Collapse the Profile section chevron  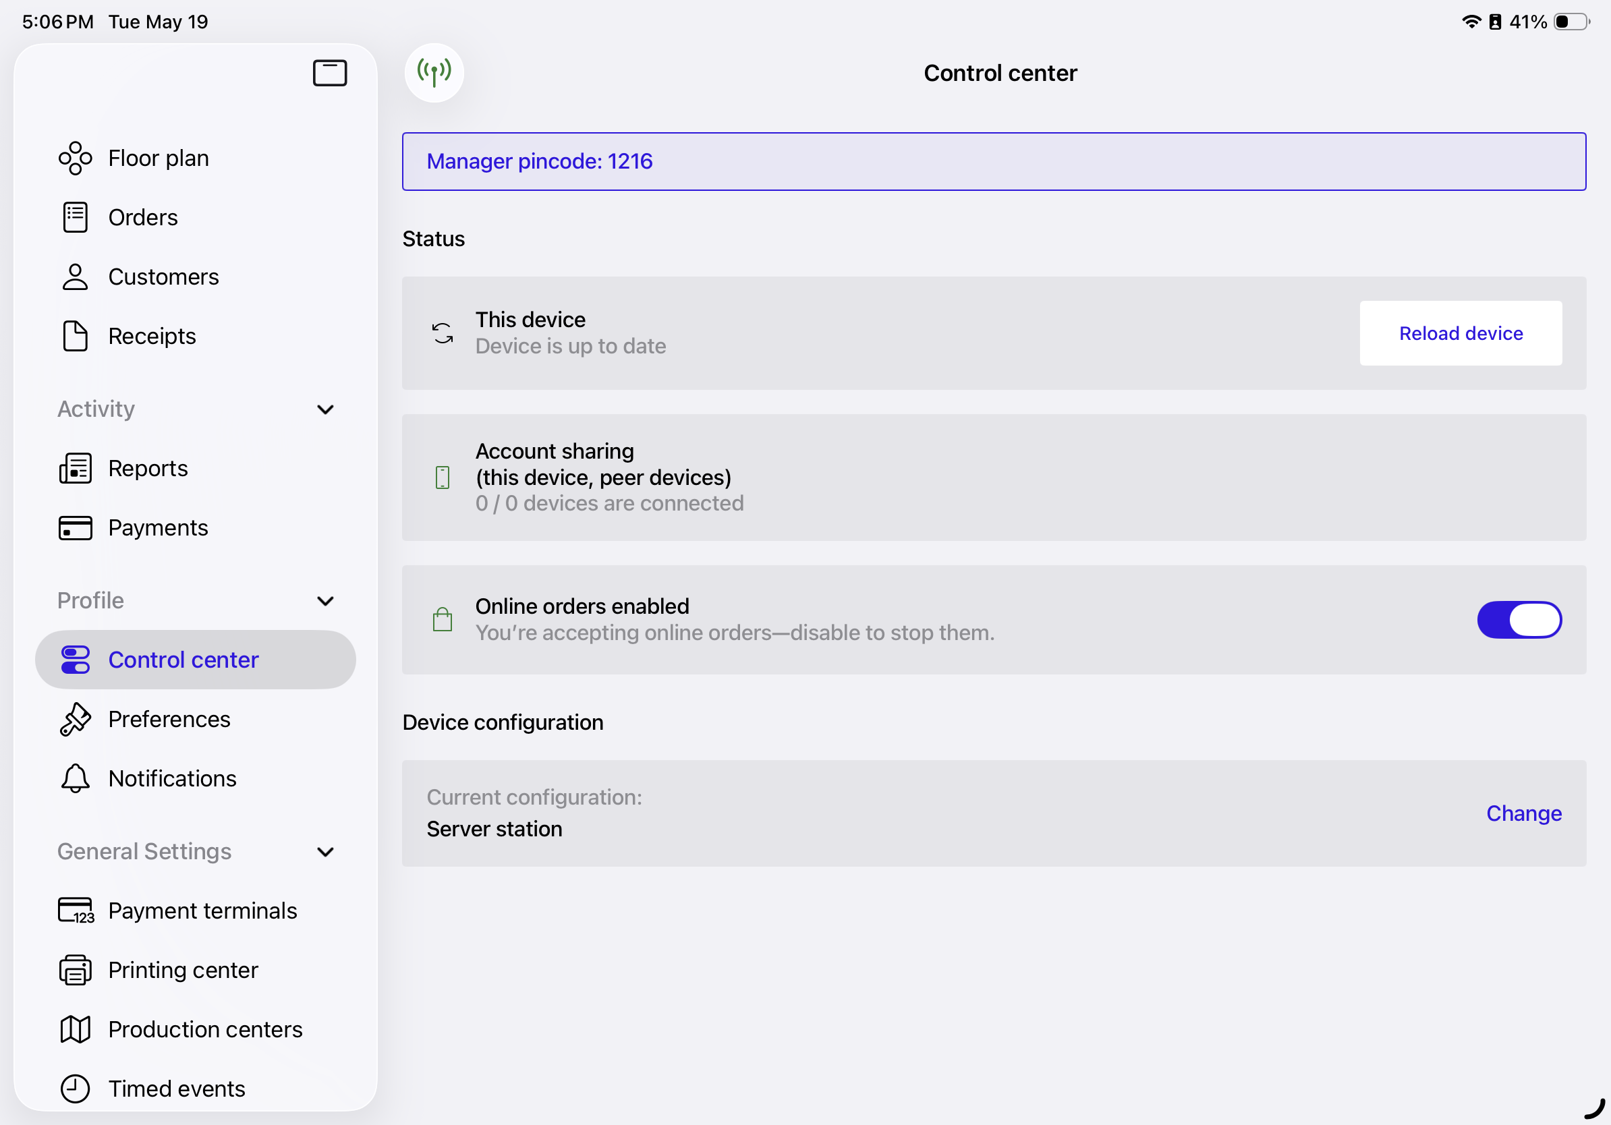(x=326, y=601)
